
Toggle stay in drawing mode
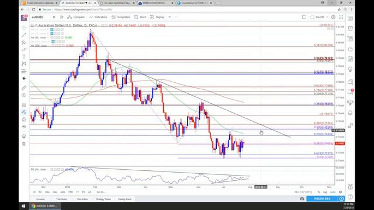[x=24, y=112]
